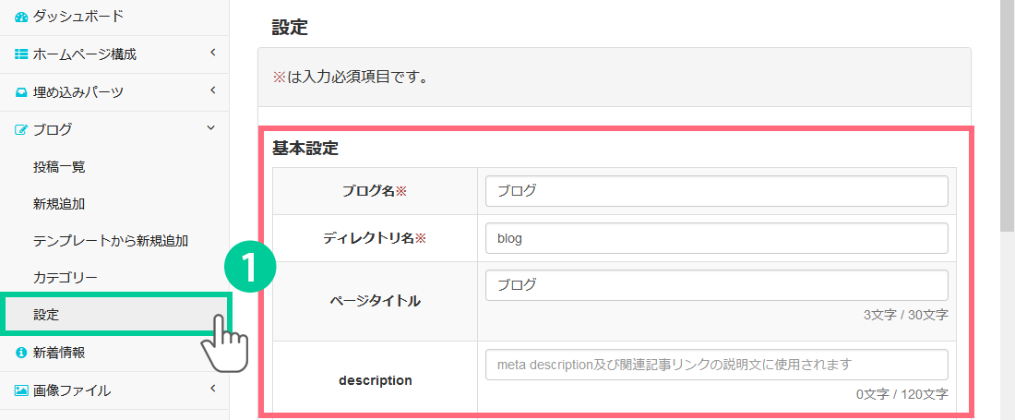Expand the 埋め込みパーツ menu chevron
The height and width of the screenshot is (420, 1015).
point(211,91)
